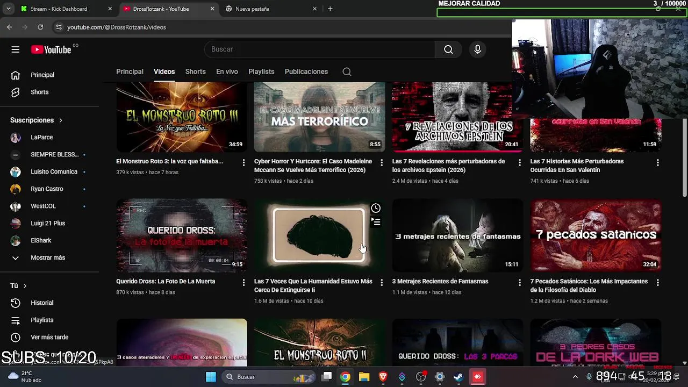Click the YouTube logo
Image resolution: width=688 pixels, height=387 pixels.
click(51, 49)
